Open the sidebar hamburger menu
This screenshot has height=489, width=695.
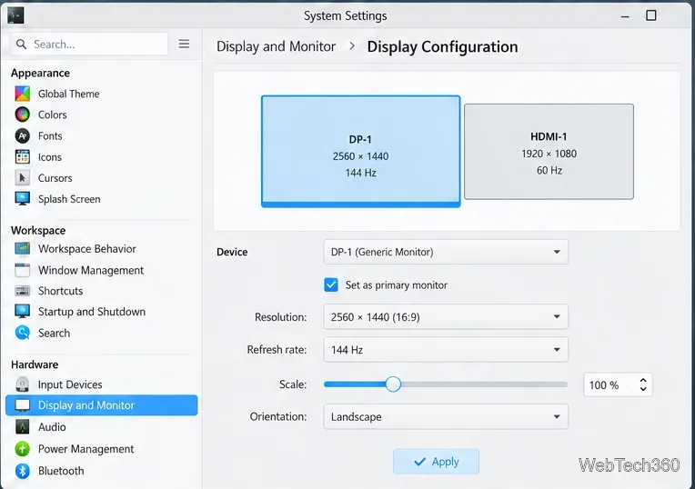(x=184, y=44)
